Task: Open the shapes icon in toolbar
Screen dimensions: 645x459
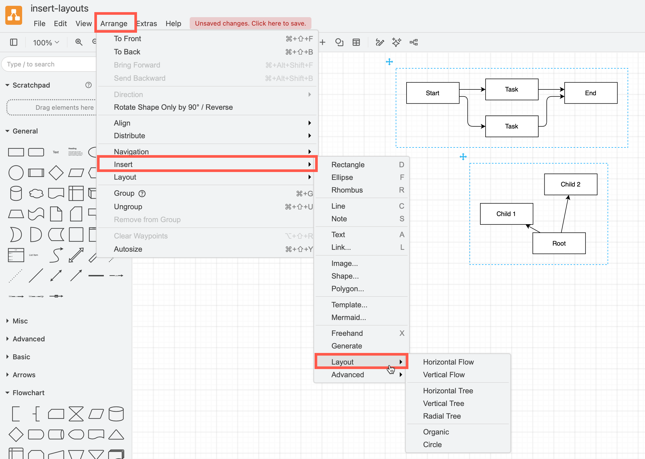Action: pos(339,42)
